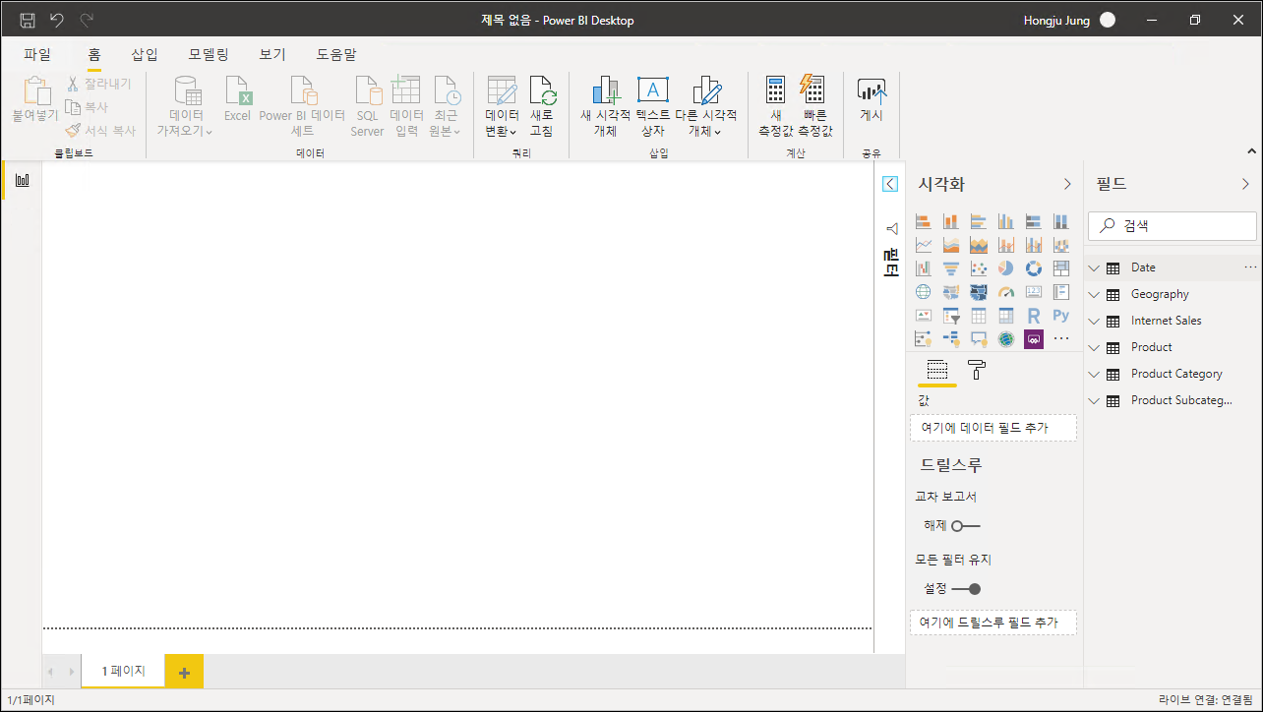
Task: Go to the 도움말 ribbon tab
Action: point(336,54)
